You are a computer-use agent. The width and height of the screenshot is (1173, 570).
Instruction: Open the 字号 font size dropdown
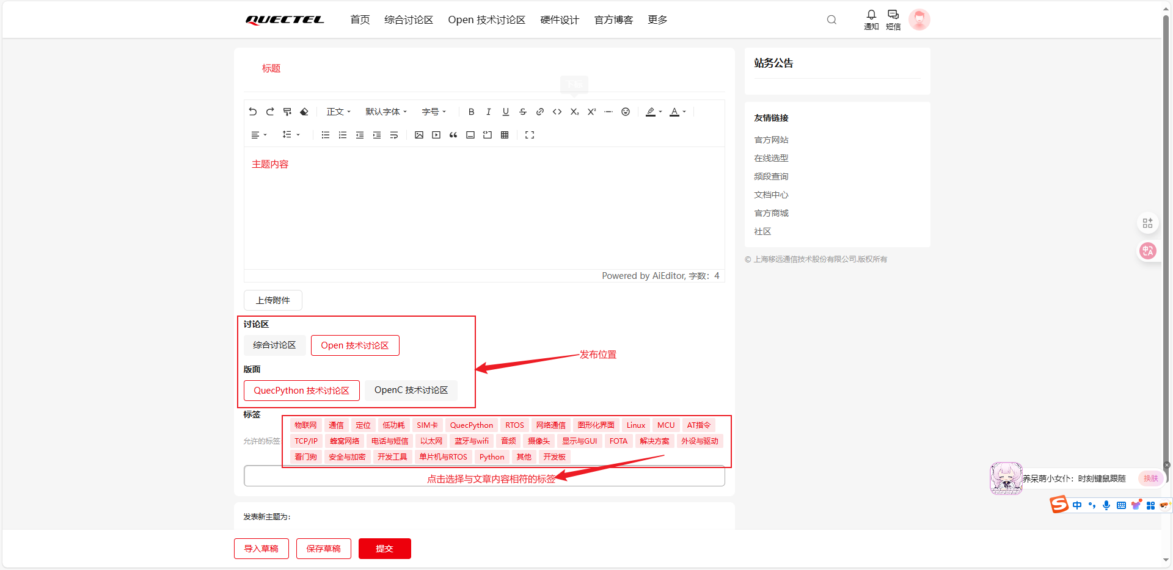(x=434, y=112)
